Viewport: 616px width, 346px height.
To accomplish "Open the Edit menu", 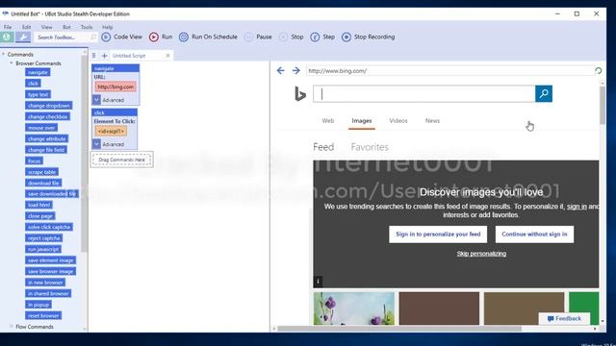I will click(26, 27).
